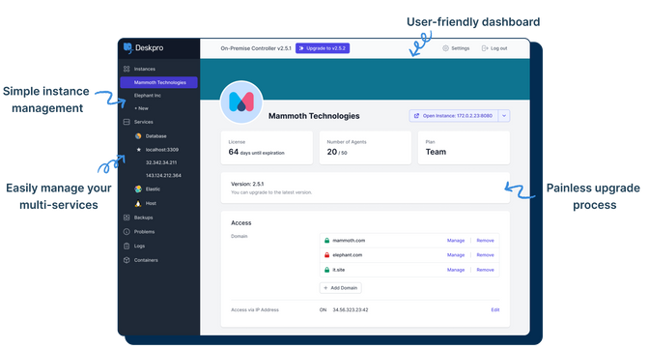Click Remove link for it.site
649x349 pixels.
(485, 270)
